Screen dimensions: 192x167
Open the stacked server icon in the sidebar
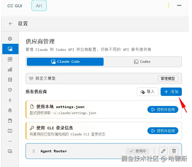click(x=10, y=80)
